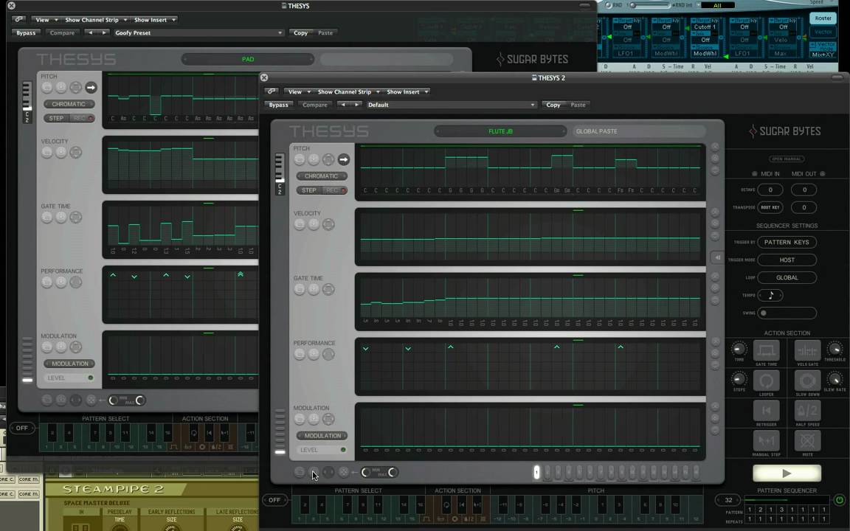The height and width of the screenshot is (531, 850).
Task: Open Show Channel Strip menu in Thesys 2
Action: pyautogui.click(x=348, y=91)
